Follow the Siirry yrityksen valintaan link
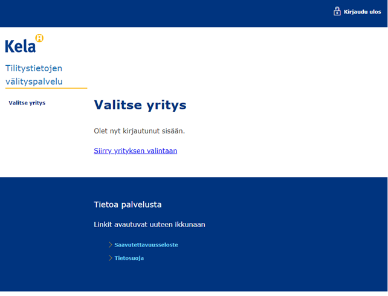The width and height of the screenshot is (388, 296). [x=135, y=150]
